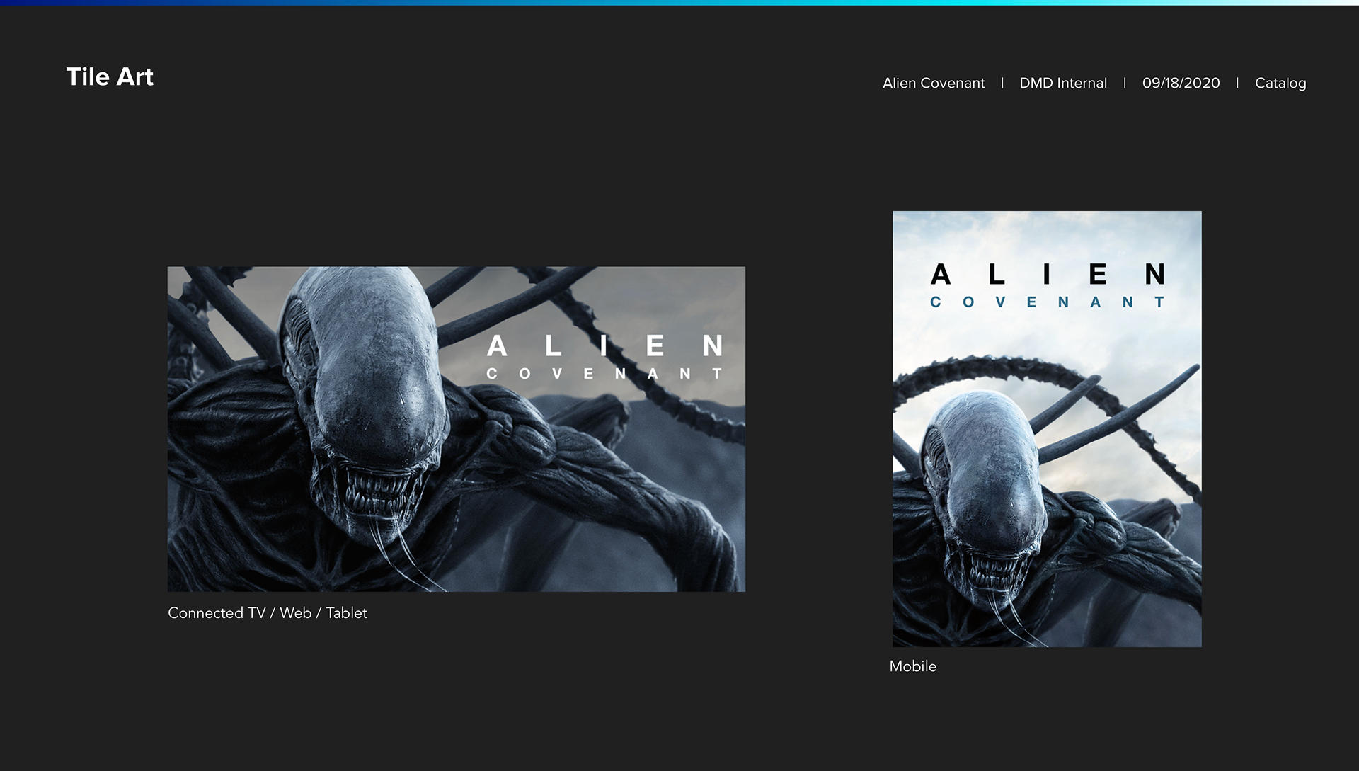The image size is (1359, 771).
Task: Click the 09/18/2020 date text
Action: pyautogui.click(x=1181, y=83)
